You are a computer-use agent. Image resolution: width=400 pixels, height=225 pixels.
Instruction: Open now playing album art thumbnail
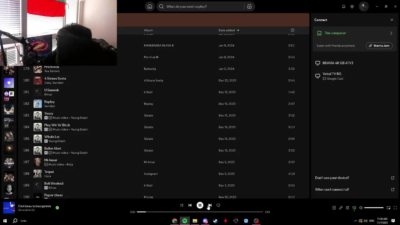[9, 207]
